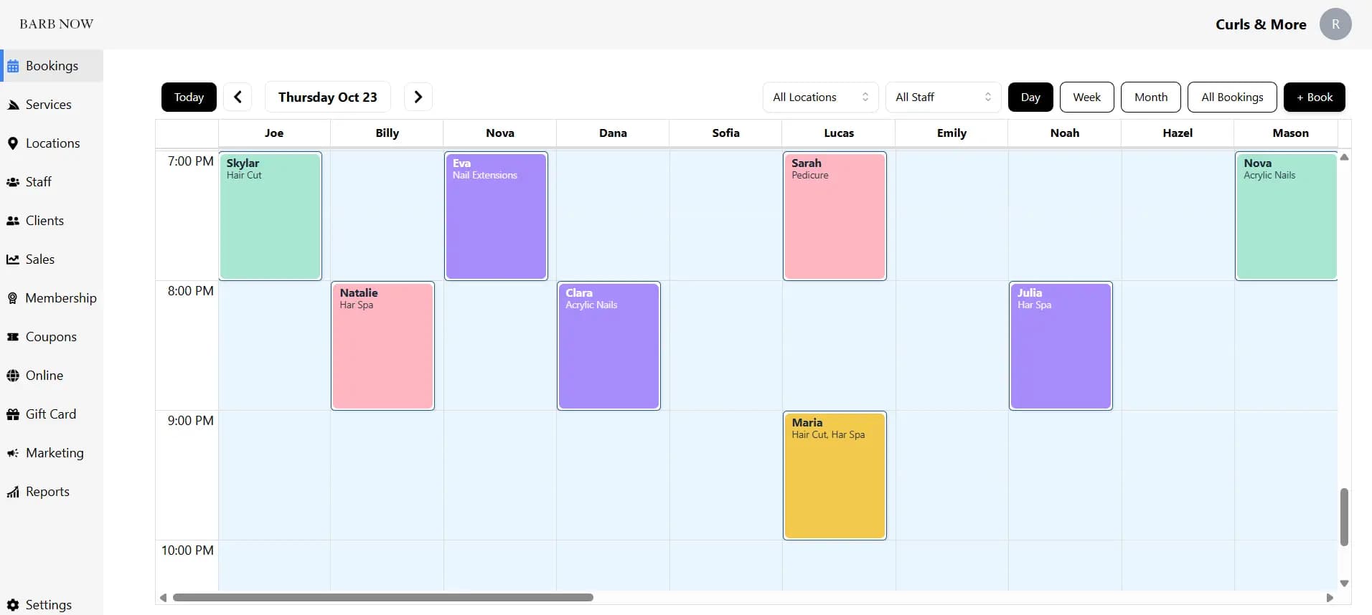The image size is (1372, 615).
Task: Click the Joe staff column header
Action: [x=274, y=133]
